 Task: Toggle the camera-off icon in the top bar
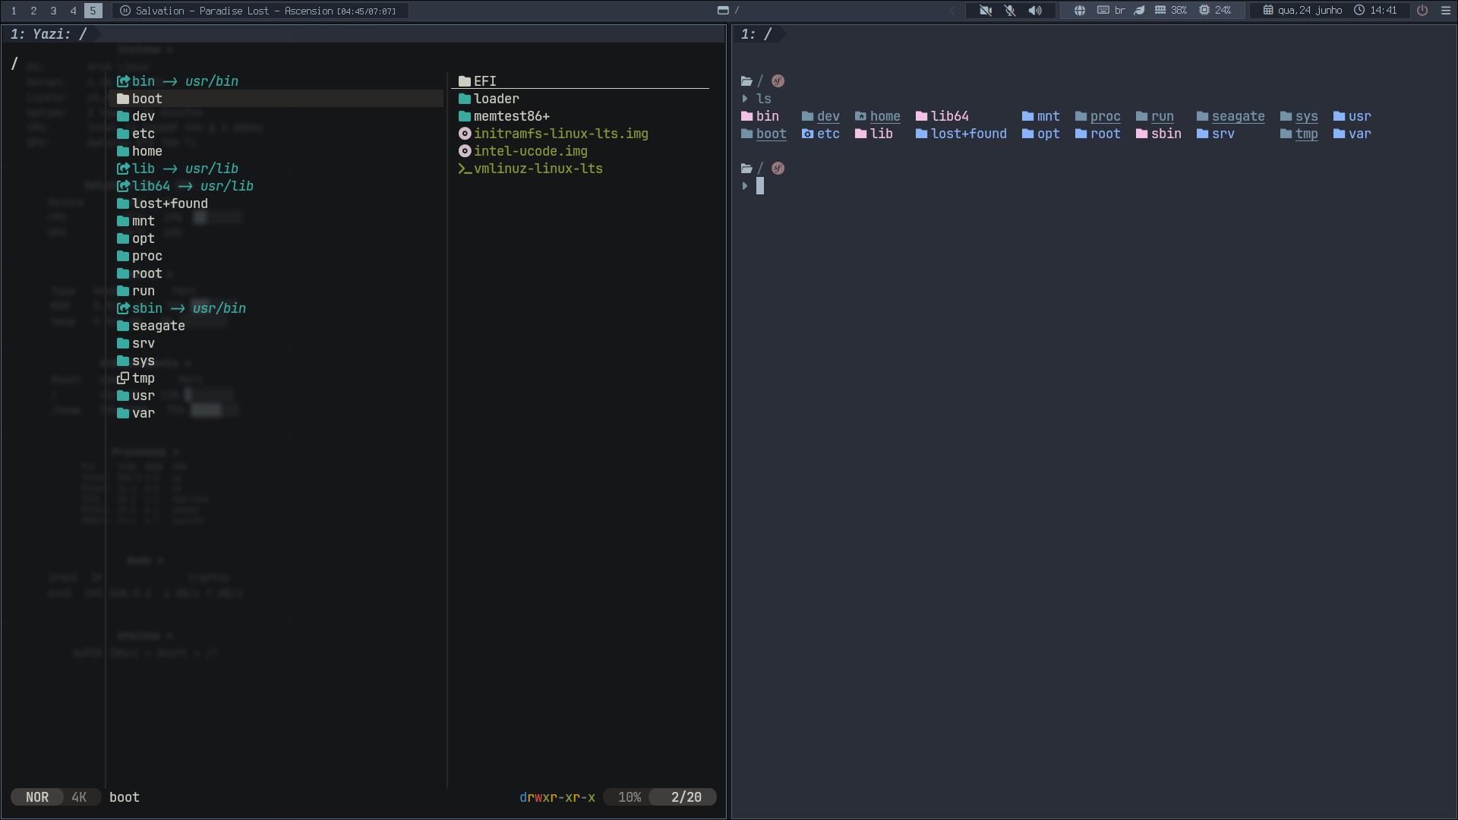[x=985, y=11]
